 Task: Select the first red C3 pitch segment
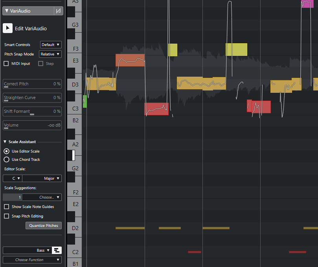point(156,109)
